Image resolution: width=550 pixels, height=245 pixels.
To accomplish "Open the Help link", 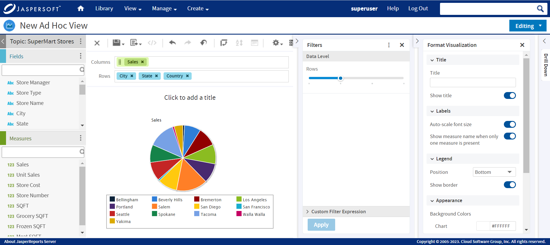I will 393,9.
